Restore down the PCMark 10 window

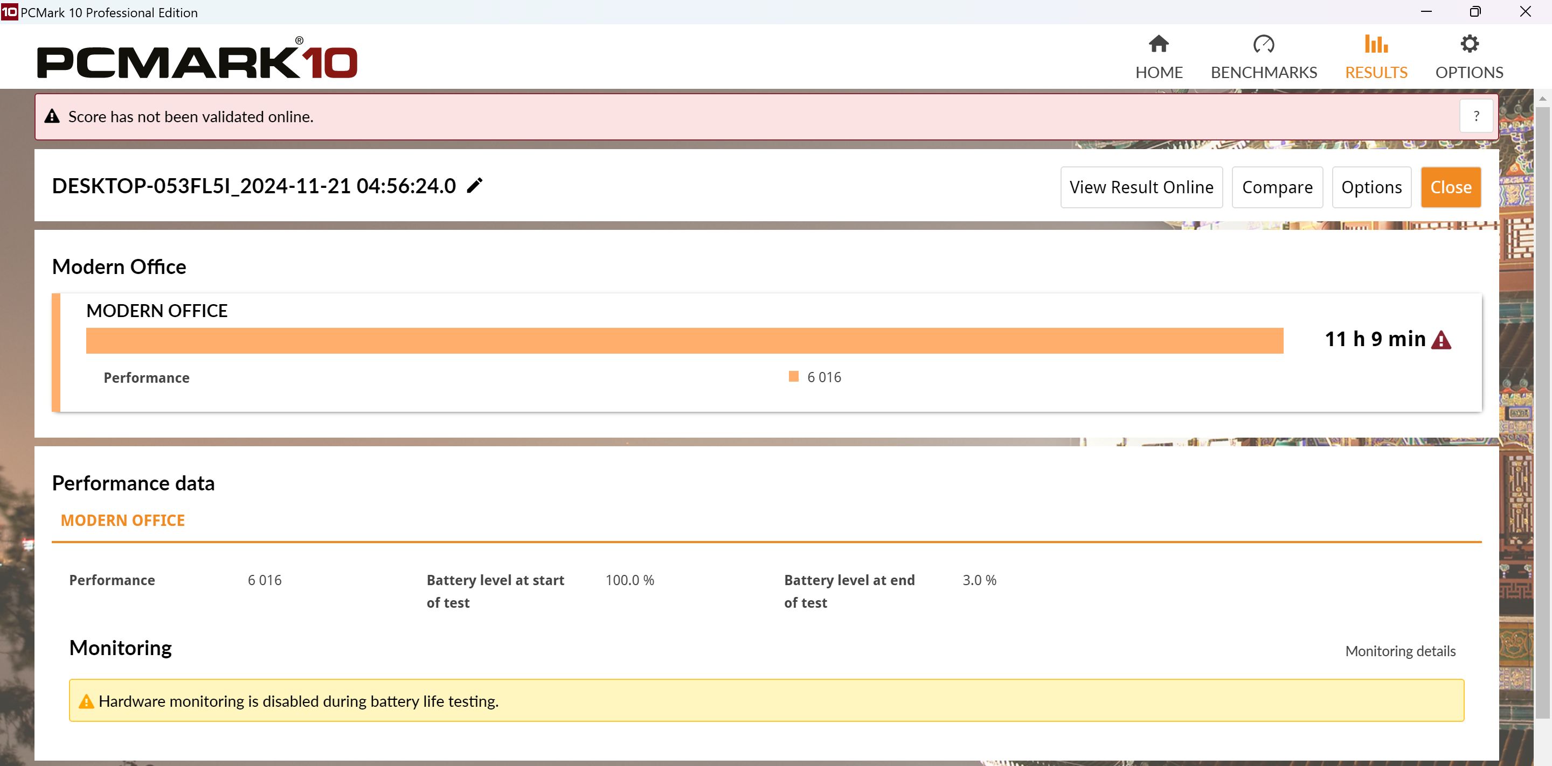[1475, 11]
